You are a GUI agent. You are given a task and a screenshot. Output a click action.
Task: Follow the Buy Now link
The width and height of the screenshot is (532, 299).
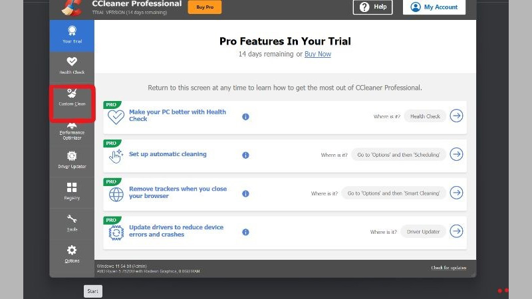[x=318, y=54]
